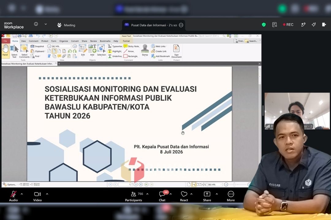Screen dimensions: 331x220
Task: Expand the Participants options arrow
Action: (147, 194)
